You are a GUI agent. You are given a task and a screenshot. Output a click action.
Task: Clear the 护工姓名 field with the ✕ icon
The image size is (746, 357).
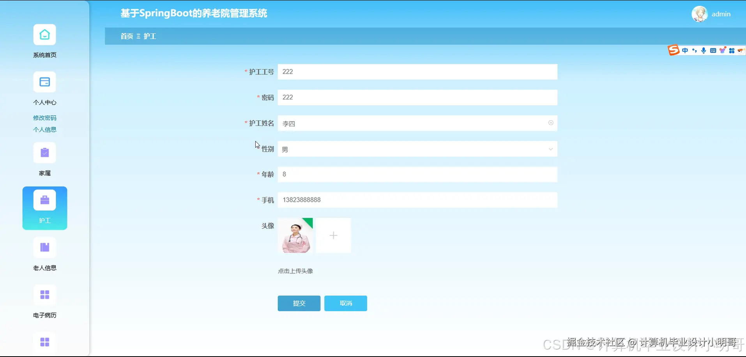pyautogui.click(x=551, y=123)
